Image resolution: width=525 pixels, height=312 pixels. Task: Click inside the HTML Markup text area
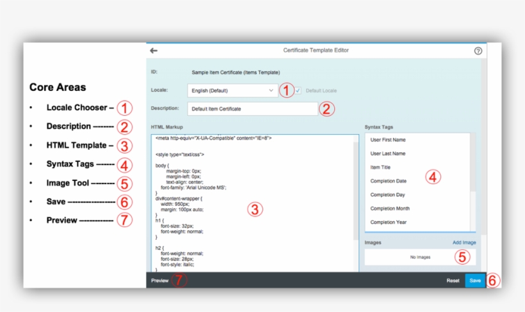pyautogui.click(x=255, y=203)
